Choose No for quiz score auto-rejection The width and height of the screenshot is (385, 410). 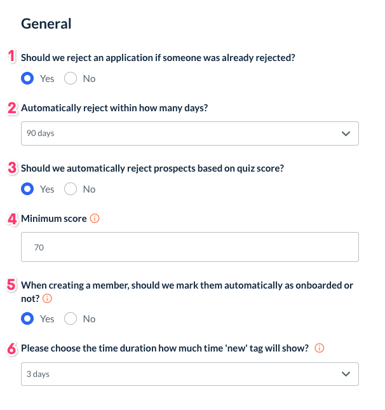click(71, 189)
